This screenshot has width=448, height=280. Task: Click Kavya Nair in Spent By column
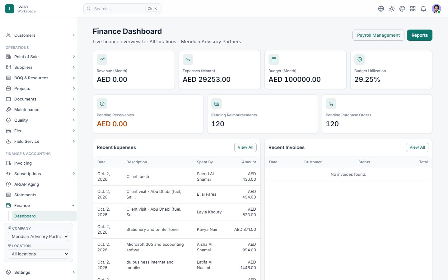(x=207, y=230)
